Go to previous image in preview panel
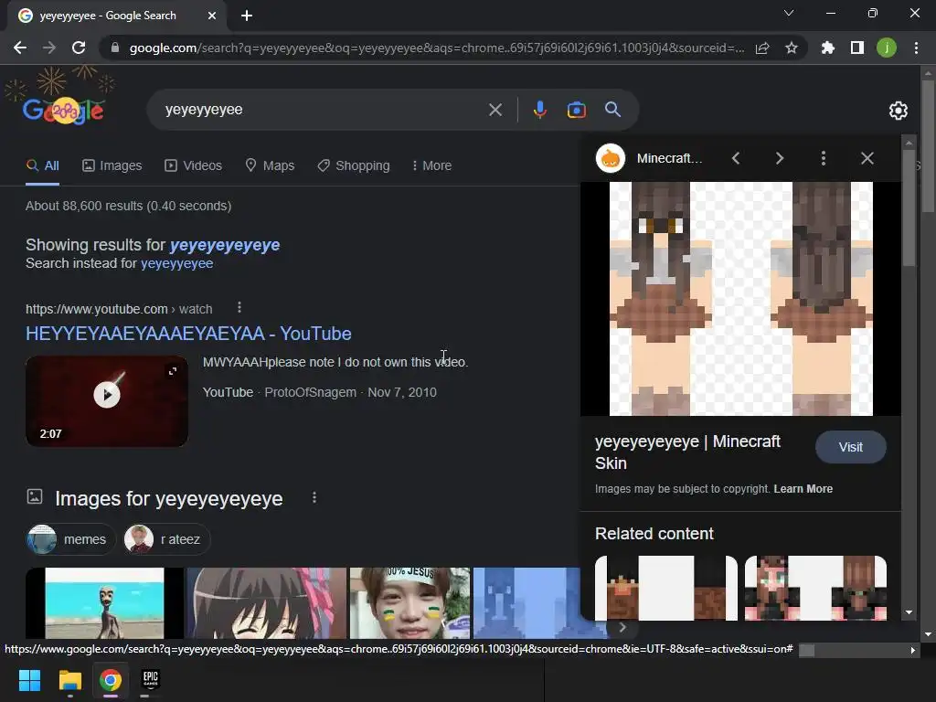The image size is (936, 702). click(x=736, y=158)
